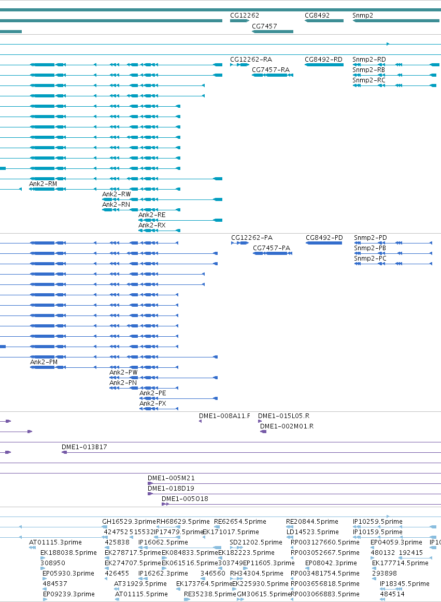This screenshot has width=441, height=602.
Task: Click transcript CG7457-RA
Action: pos(273,75)
